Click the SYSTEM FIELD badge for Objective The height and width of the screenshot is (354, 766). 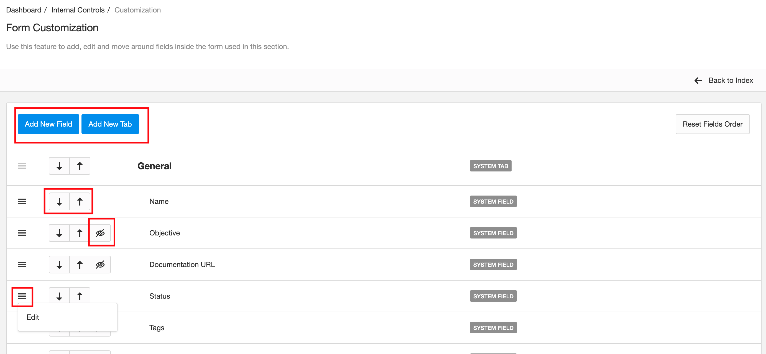(493, 233)
